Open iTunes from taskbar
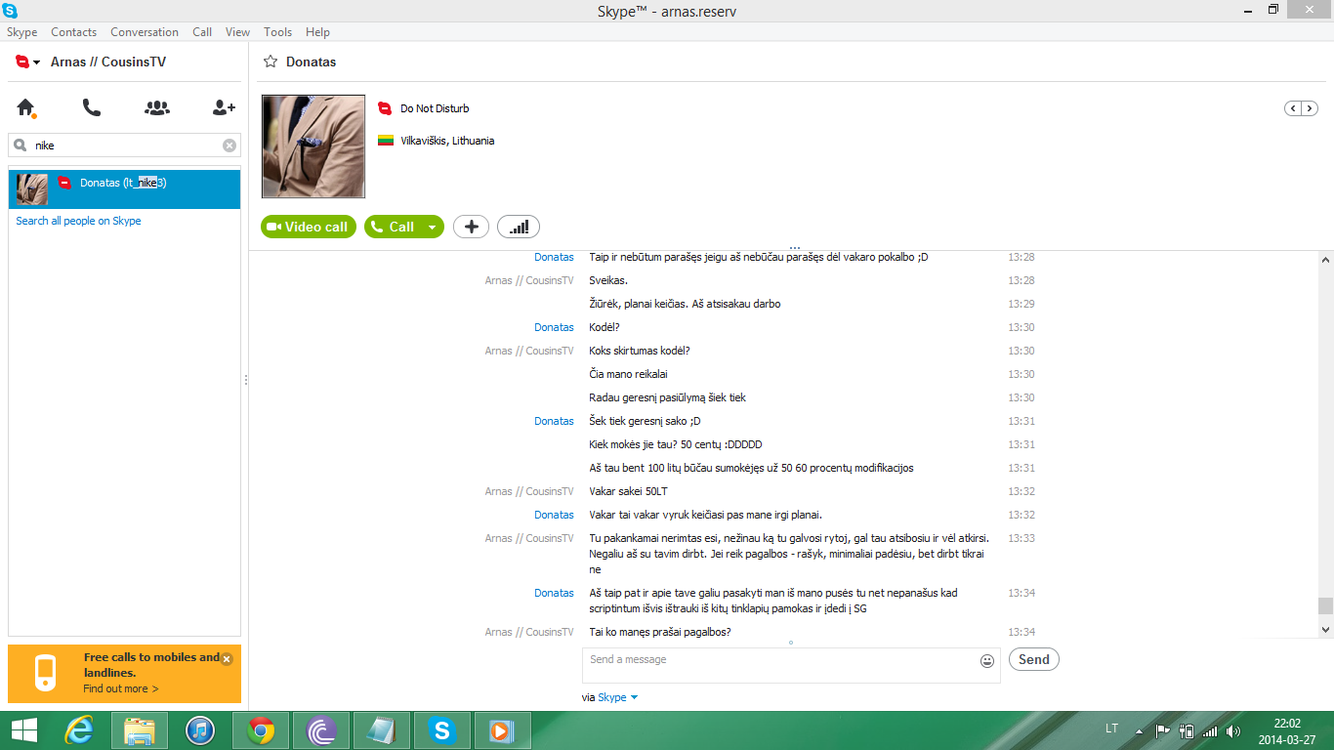1334x750 pixels. [200, 730]
